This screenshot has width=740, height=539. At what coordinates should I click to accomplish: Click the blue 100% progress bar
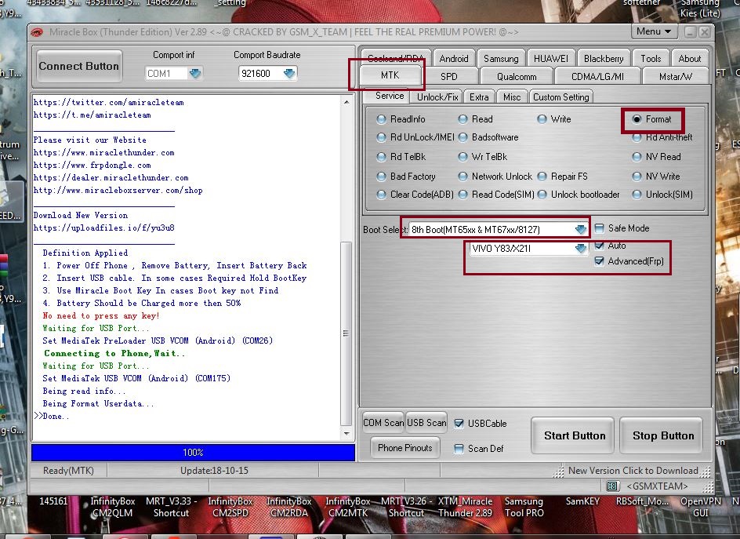[193, 453]
